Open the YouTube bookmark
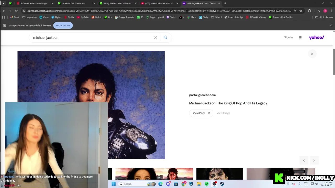 (x=83, y=17)
